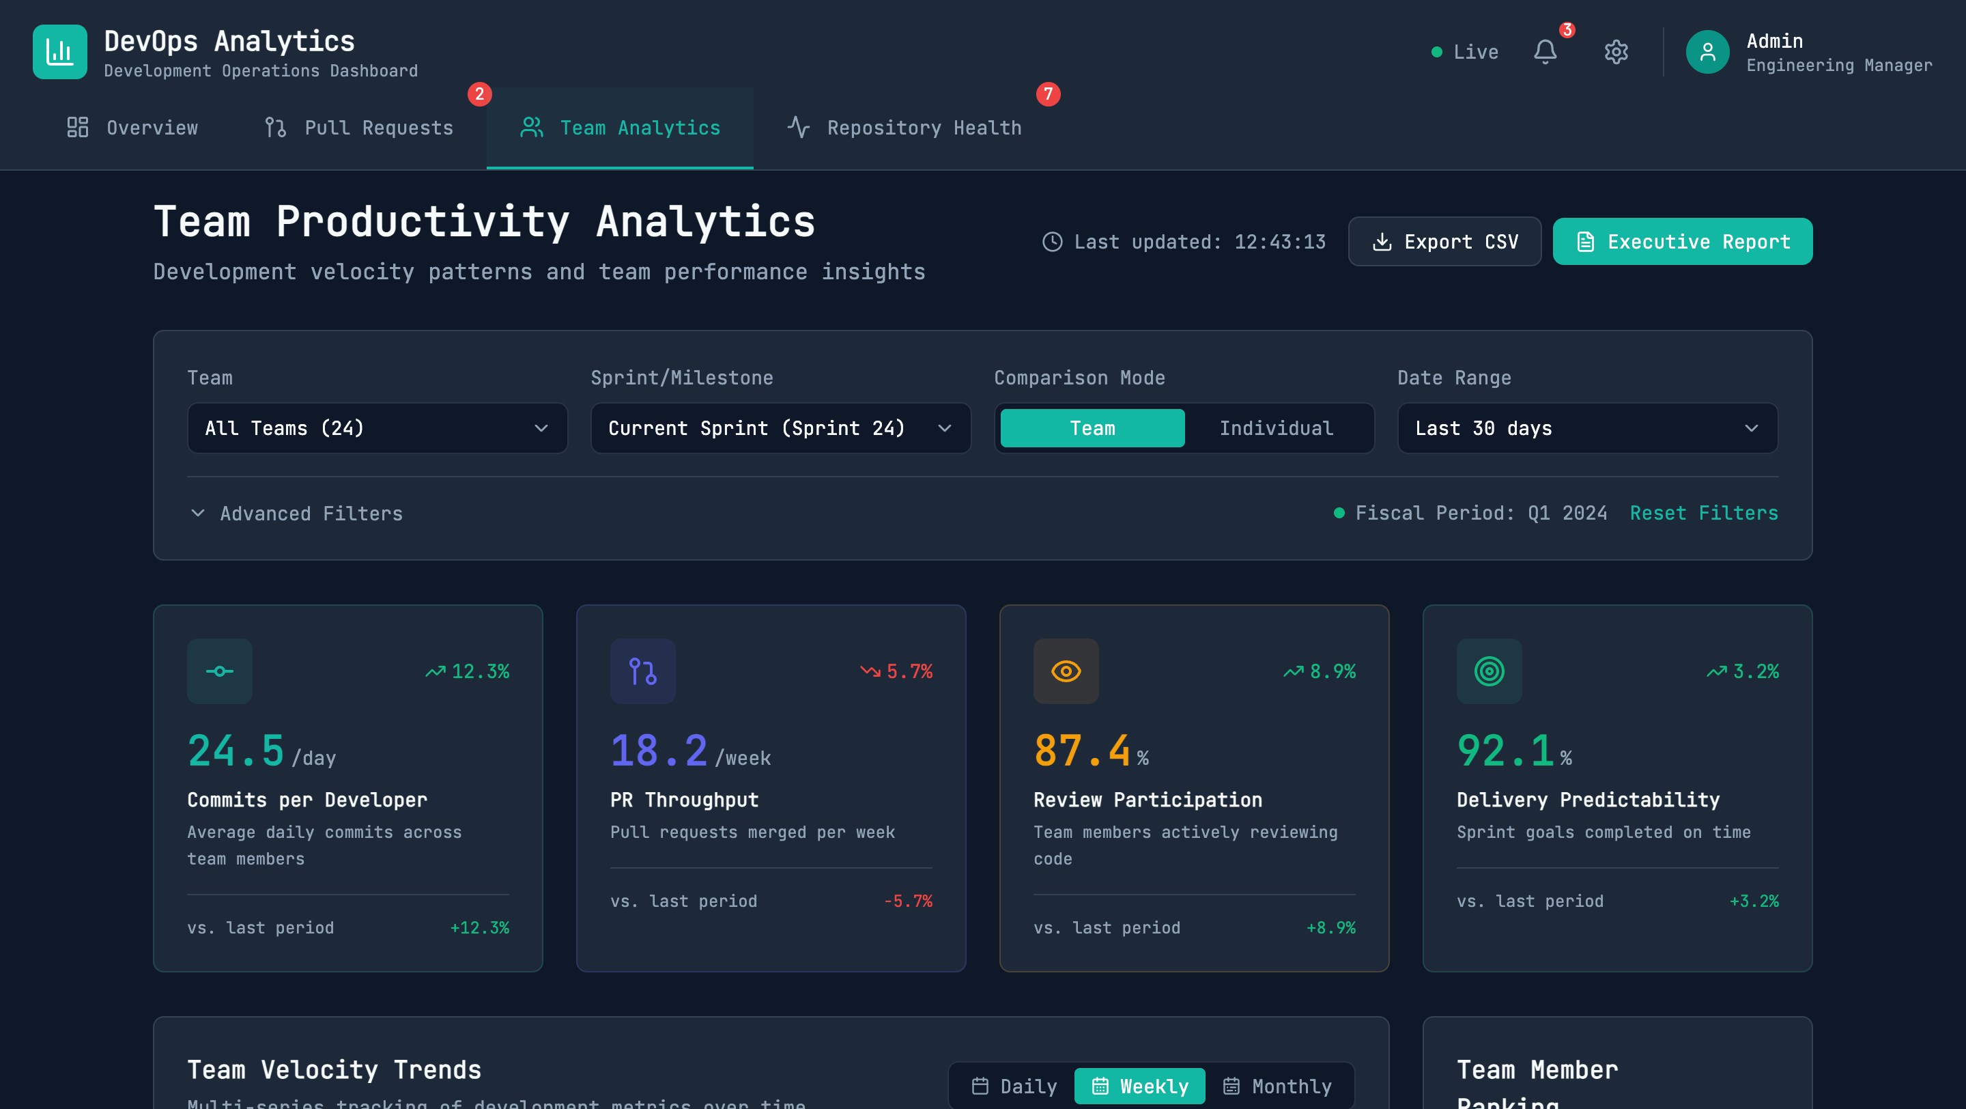1966x1109 pixels.
Task: Click the eye icon on Review Participation card
Action: 1066,671
